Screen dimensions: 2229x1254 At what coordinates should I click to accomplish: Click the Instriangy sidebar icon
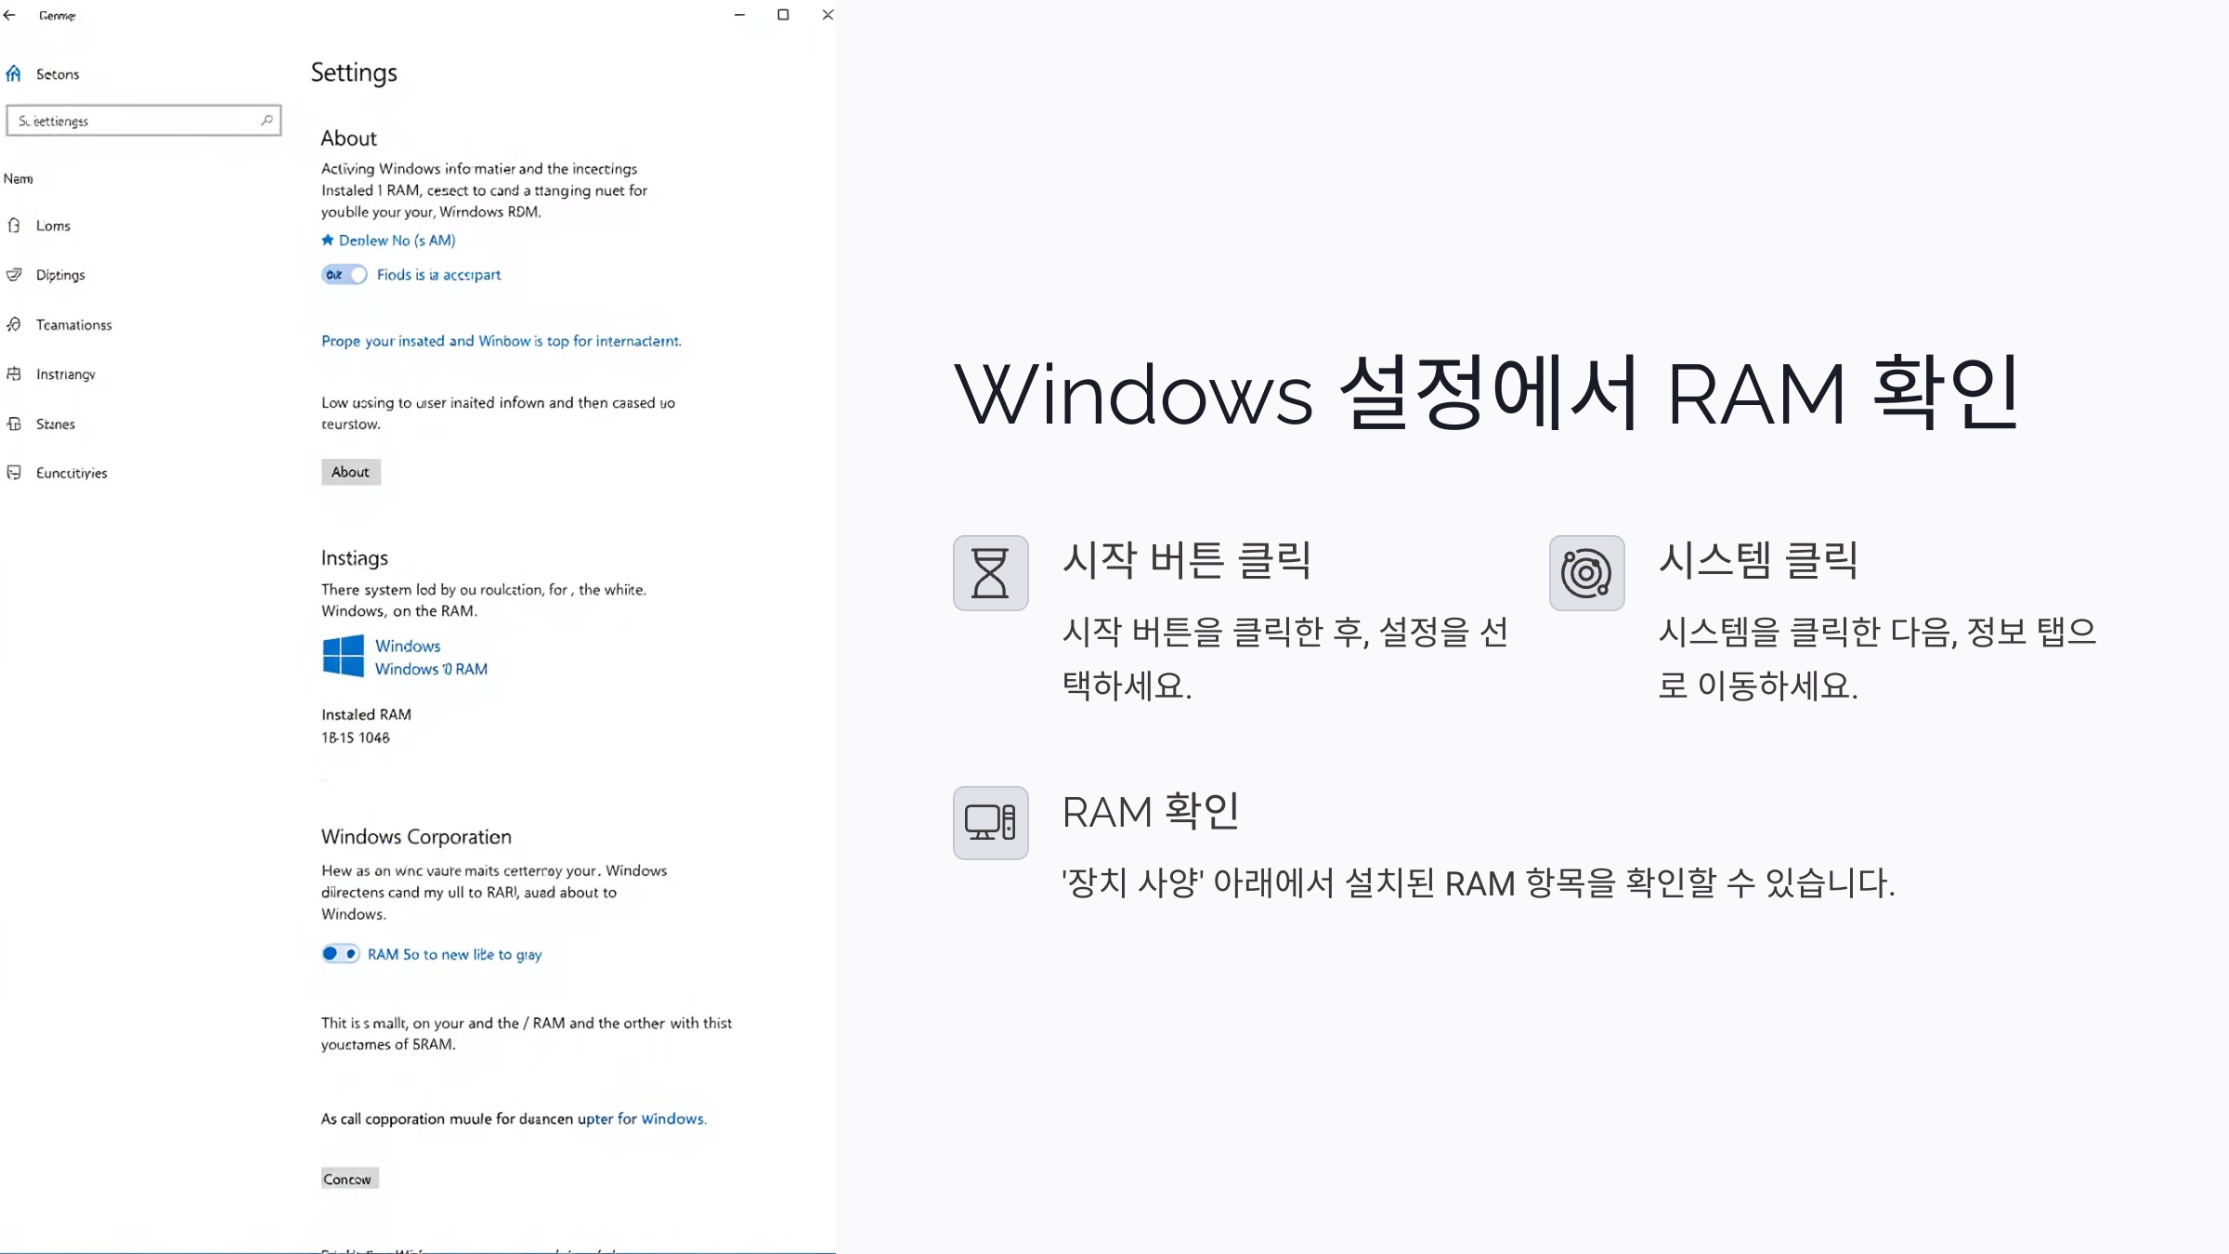14,373
